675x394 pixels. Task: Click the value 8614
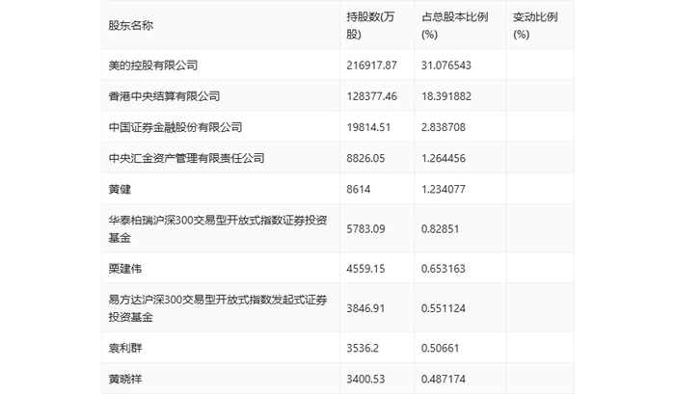coord(358,189)
